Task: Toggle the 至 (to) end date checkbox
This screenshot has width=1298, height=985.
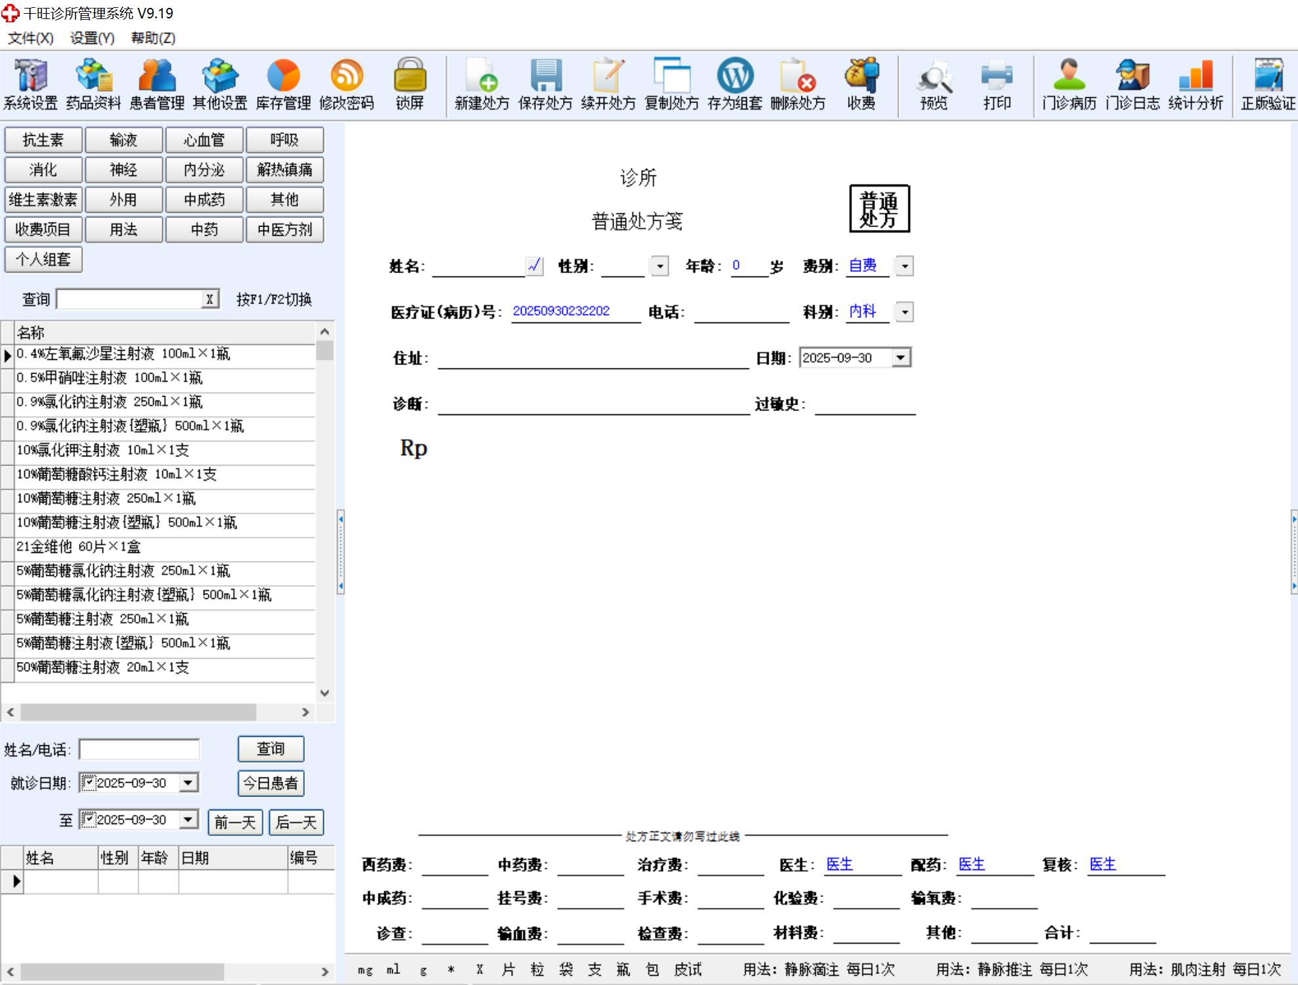Action: click(89, 820)
